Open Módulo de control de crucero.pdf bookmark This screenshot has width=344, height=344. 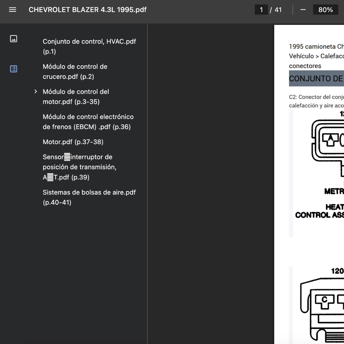pyautogui.click(x=75, y=72)
